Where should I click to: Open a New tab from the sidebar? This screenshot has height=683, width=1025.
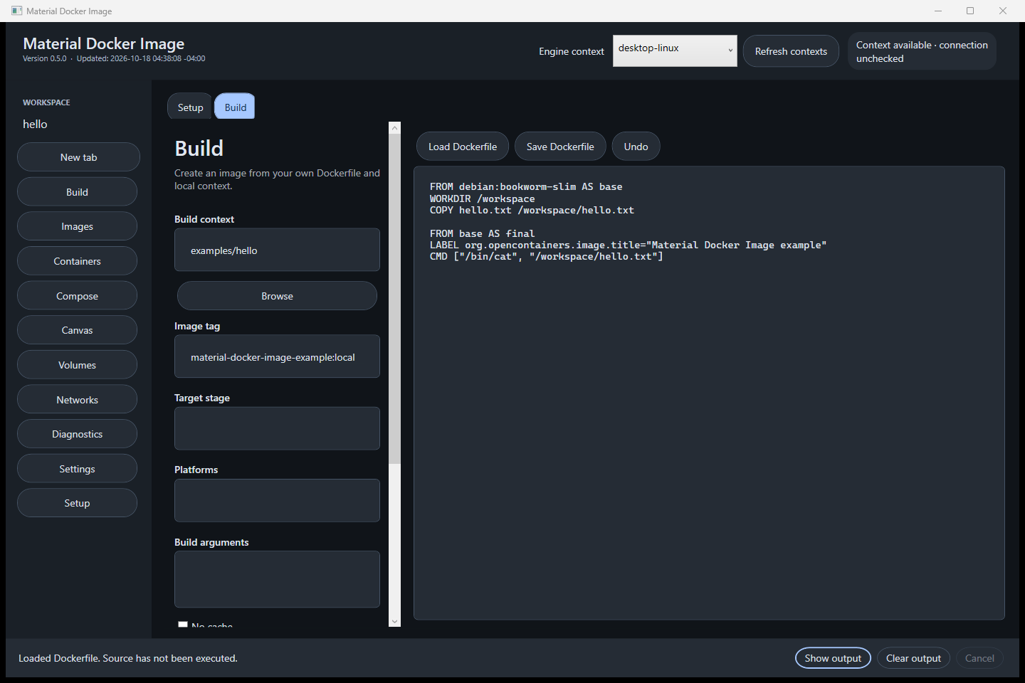point(78,157)
